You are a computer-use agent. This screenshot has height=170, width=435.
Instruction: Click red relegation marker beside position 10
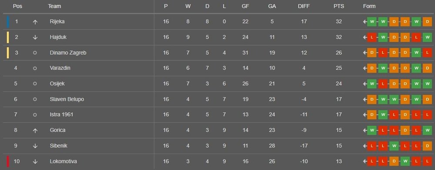pyautogui.click(x=8, y=161)
